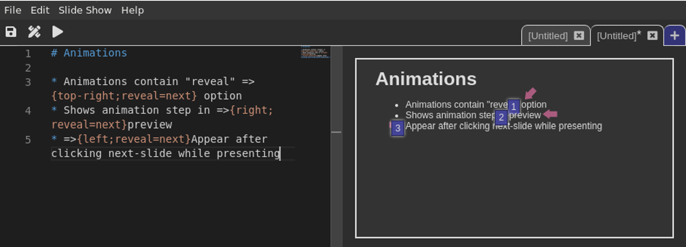Click 'Appear after clicking' bullet in preview
Viewport: 686px width, 247px height.
[x=504, y=126]
